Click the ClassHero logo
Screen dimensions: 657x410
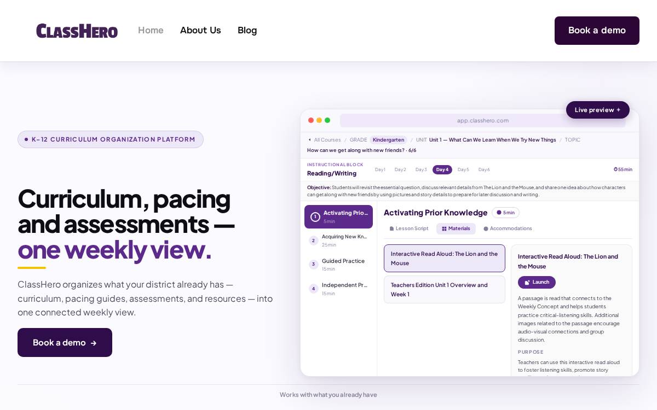(77, 31)
